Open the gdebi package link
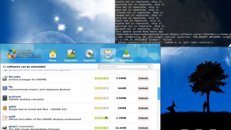 click(12, 107)
